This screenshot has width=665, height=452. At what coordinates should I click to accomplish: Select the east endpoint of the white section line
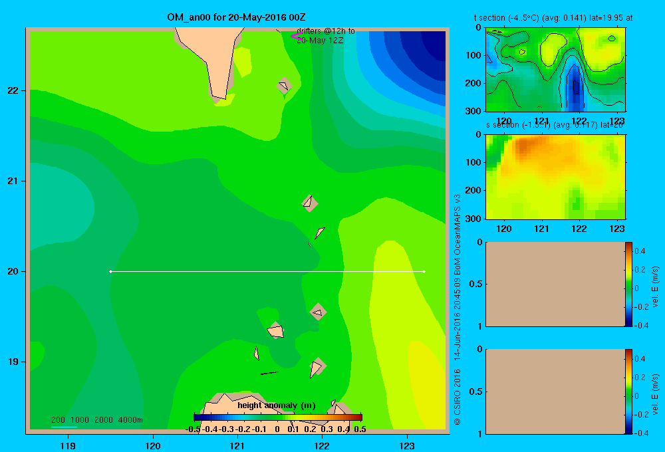coord(424,271)
